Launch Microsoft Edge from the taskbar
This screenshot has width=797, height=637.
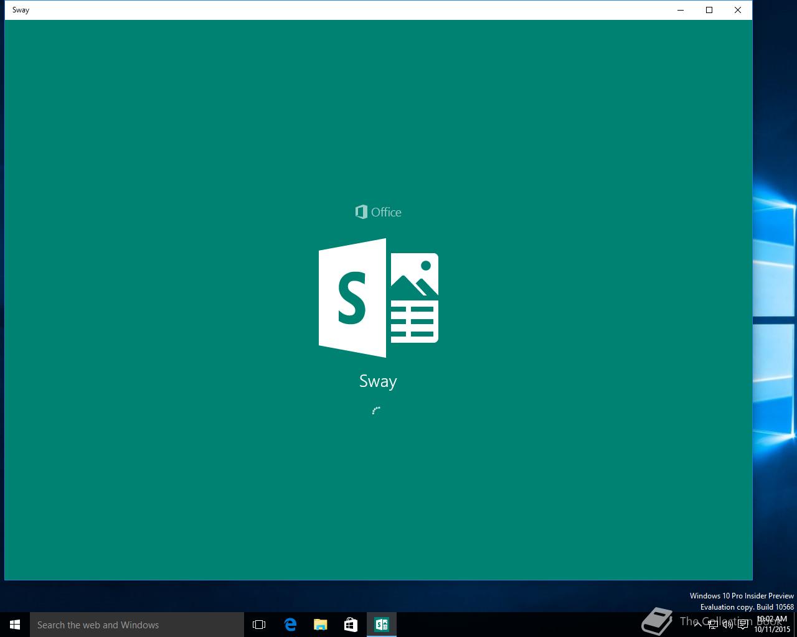pyautogui.click(x=290, y=625)
